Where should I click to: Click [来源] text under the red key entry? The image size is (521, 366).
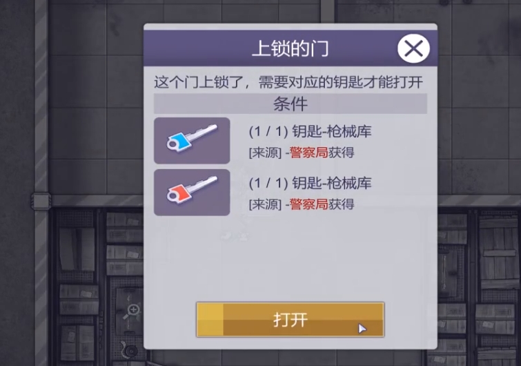265,204
